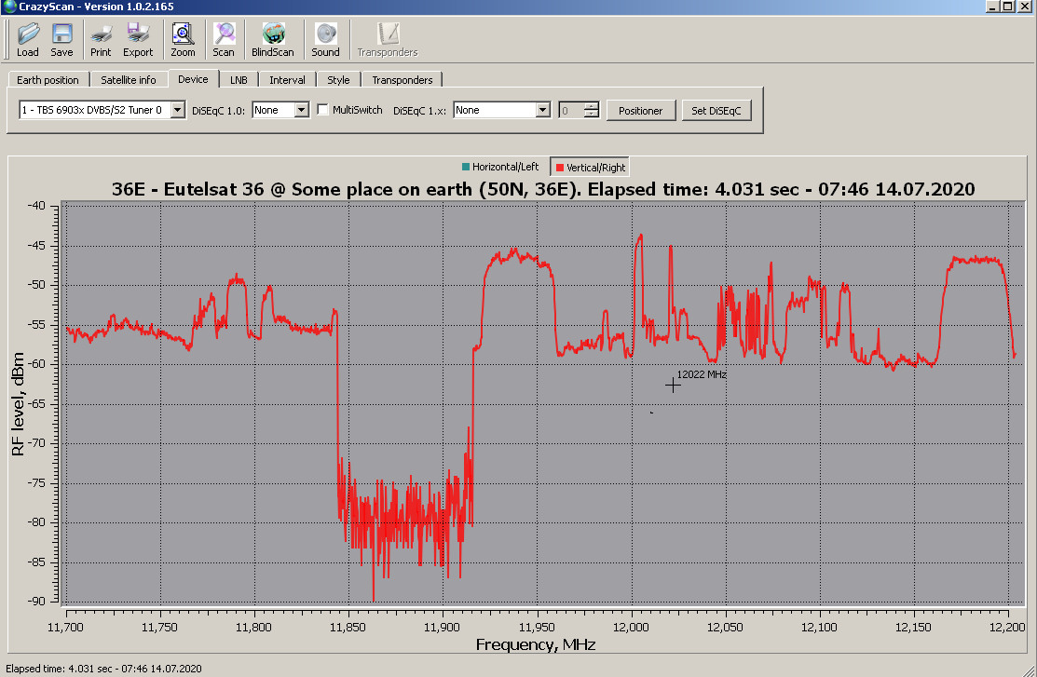The width and height of the screenshot is (1037, 677).
Task: Click the Positioner button
Action: tap(640, 111)
